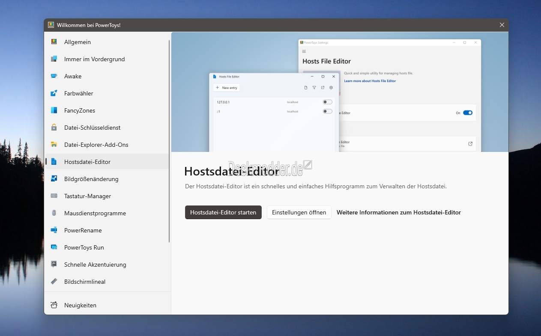This screenshot has width=541, height=336.
Task: Click the gear icon in Hosts File Editor preview
Action: [x=331, y=88]
